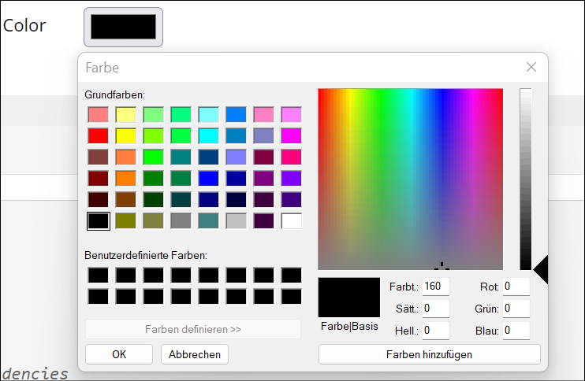
Task: Select the teal basic color swatch
Action: point(181,157)
